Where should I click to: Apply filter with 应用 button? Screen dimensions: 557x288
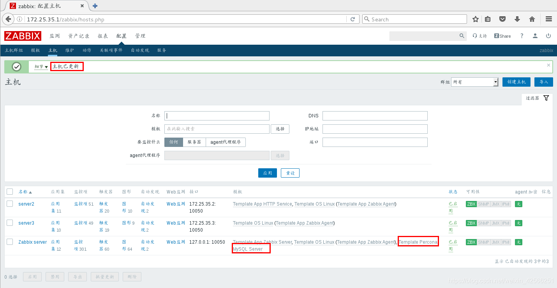(268, 173)
